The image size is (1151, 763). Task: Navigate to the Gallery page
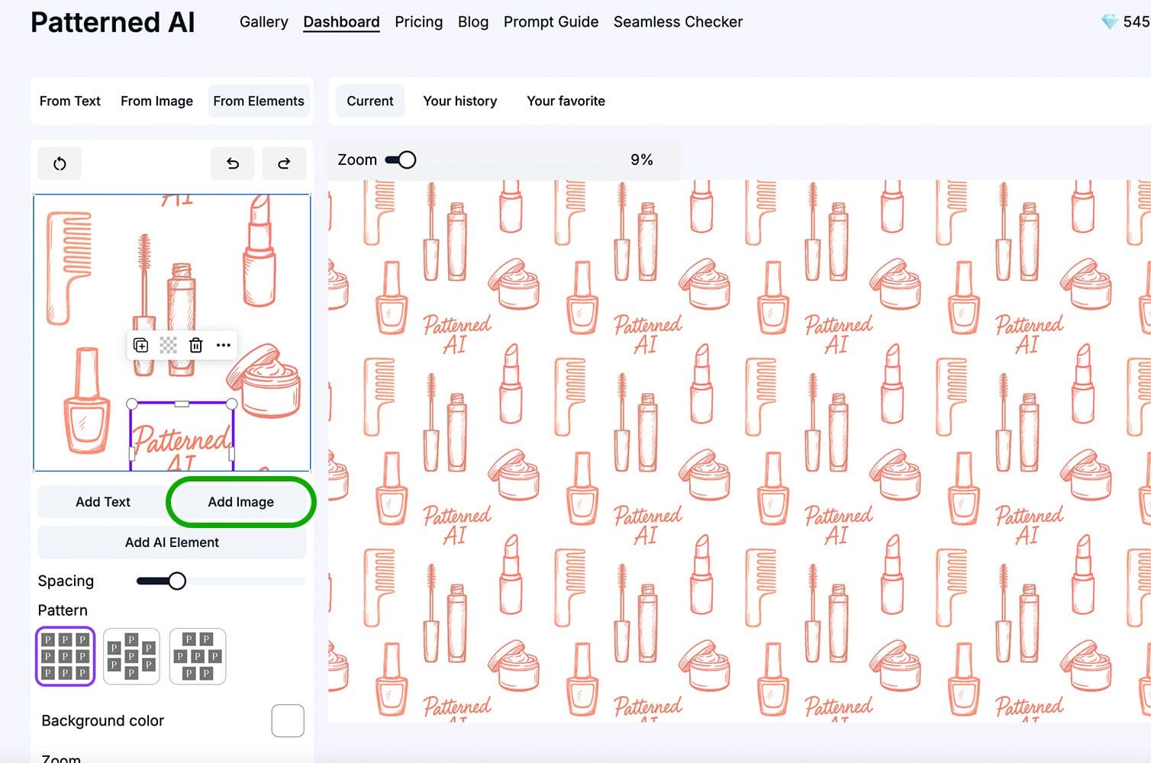[263, 22]
